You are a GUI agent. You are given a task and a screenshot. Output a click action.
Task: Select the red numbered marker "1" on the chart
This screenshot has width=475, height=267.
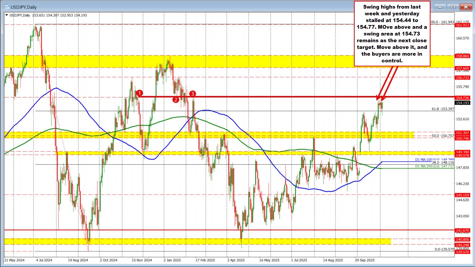[140, 93]
